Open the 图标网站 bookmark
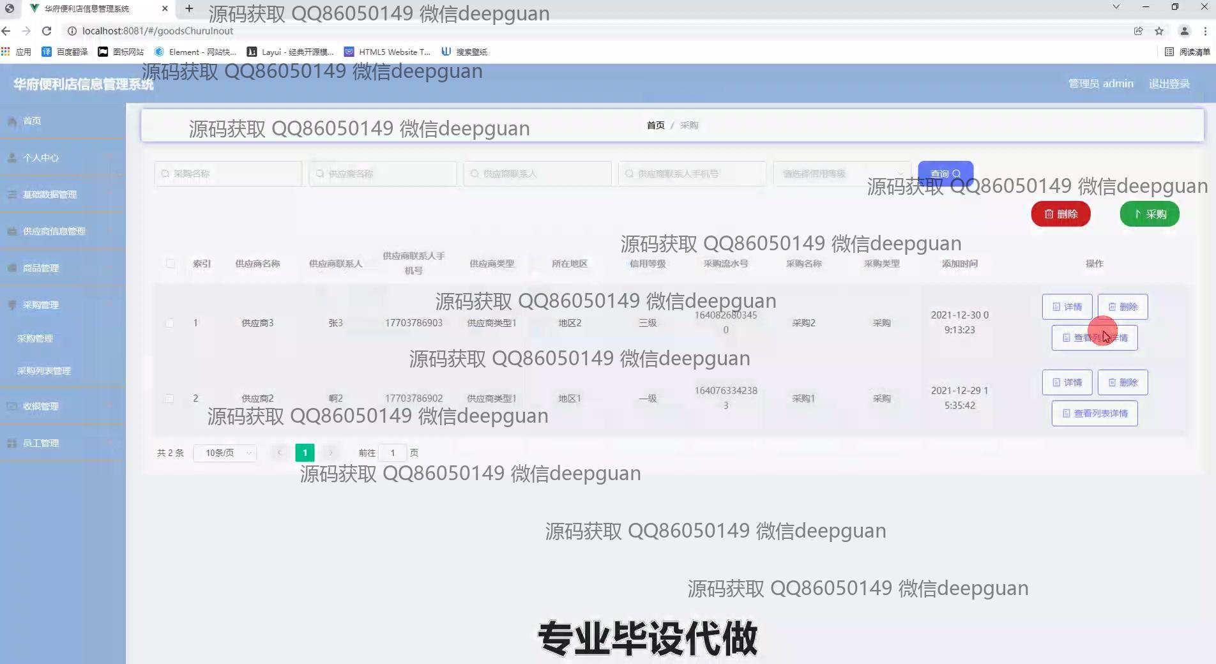The height and width of the screenshot is (664, 1216). click(121, 52)
